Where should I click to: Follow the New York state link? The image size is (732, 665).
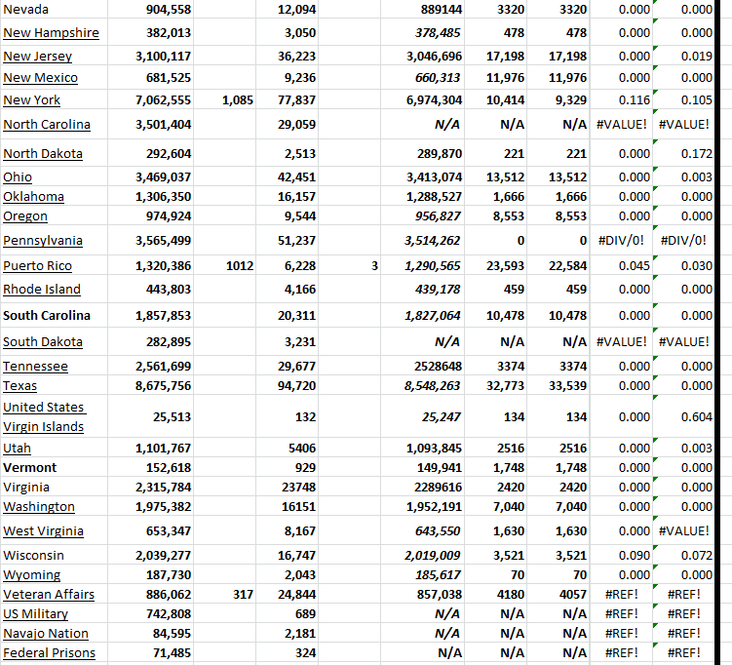[32, 99]
